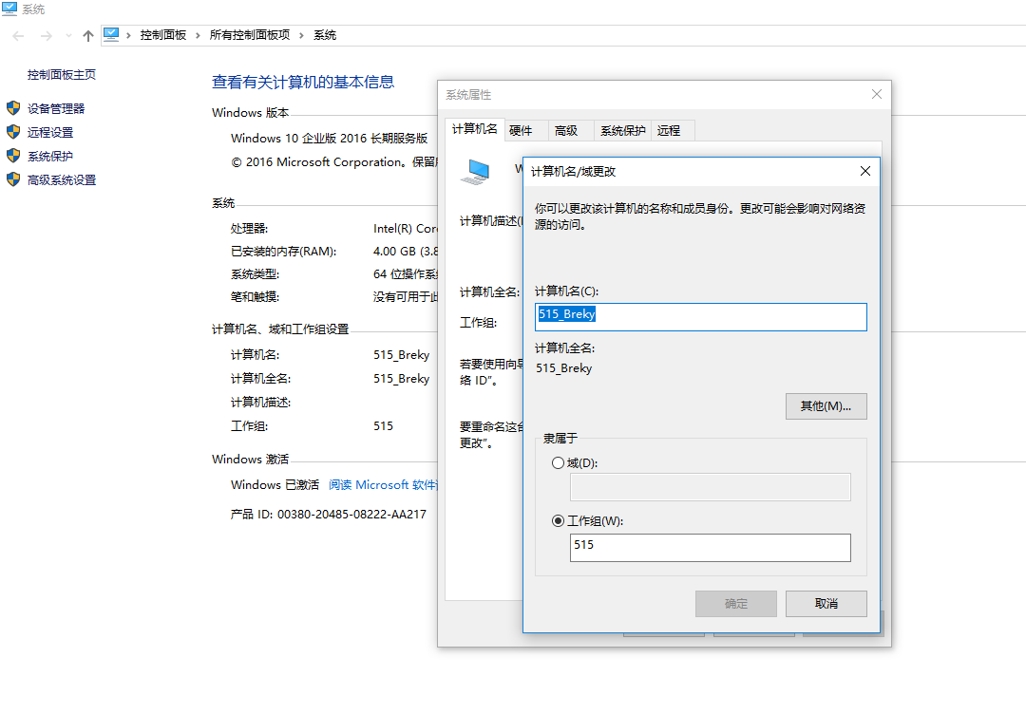Switch to the 系统保护 tab
This screenshot has height=714, width=1026.
point(623,131)
